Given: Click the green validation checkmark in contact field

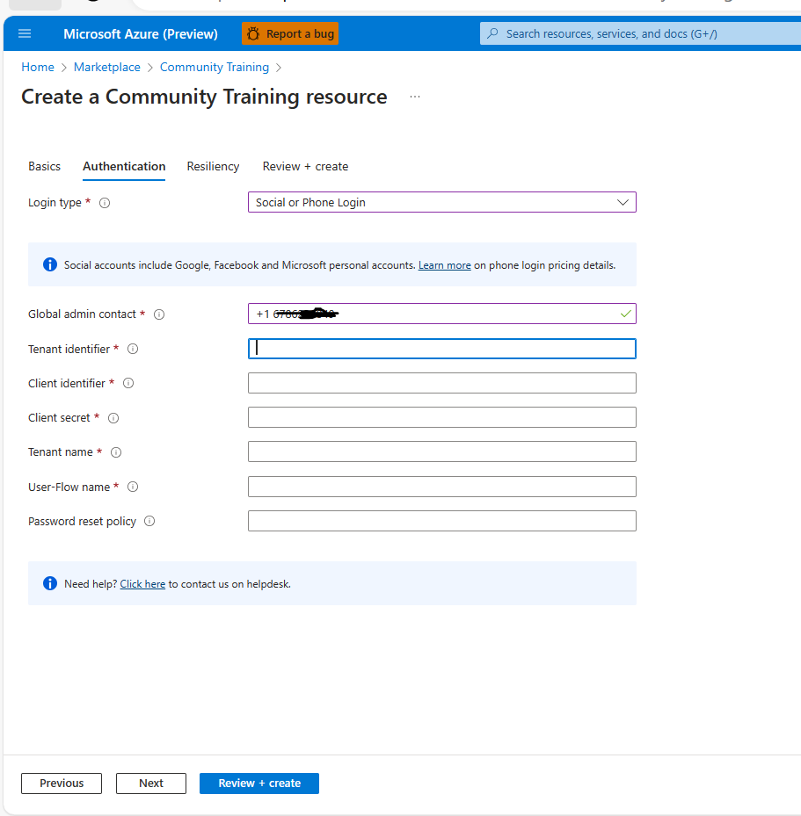Looking at the screenshot, I should 625,314.
